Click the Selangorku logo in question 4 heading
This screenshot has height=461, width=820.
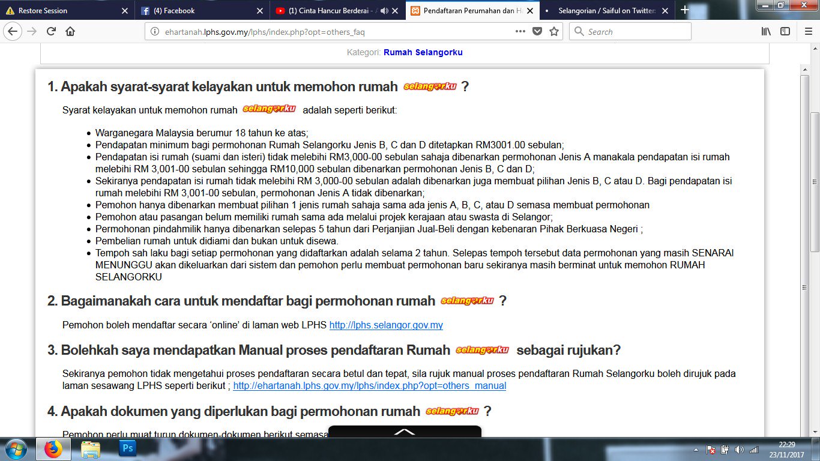pos(452,411)
